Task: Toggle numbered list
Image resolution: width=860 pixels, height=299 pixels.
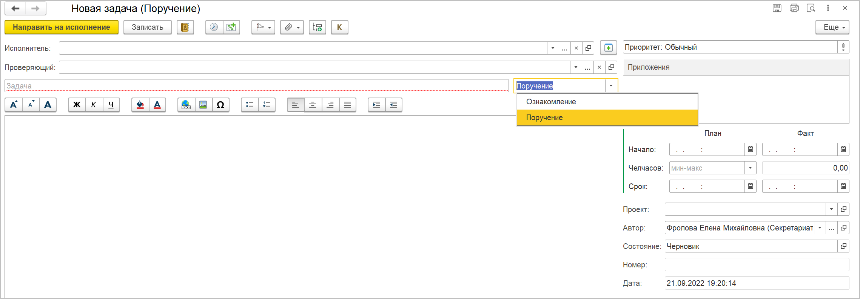Action: coord(267,104)
